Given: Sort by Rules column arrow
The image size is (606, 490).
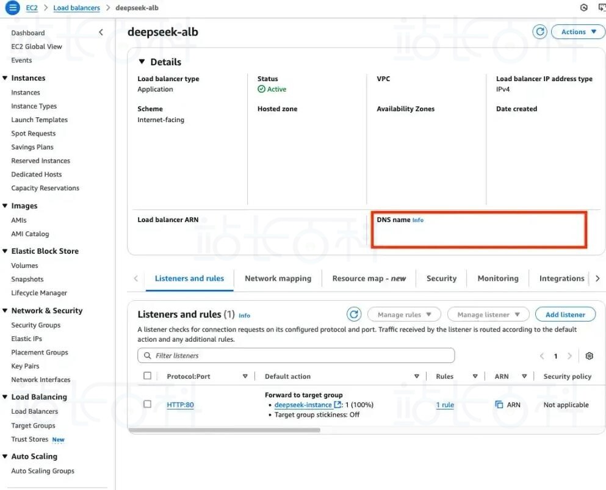Looking at the screenshot, I should click(475, 377).
